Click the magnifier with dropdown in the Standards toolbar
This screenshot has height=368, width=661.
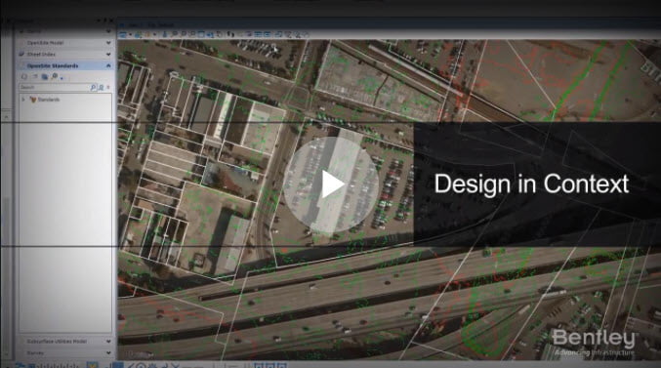[56, 77]
